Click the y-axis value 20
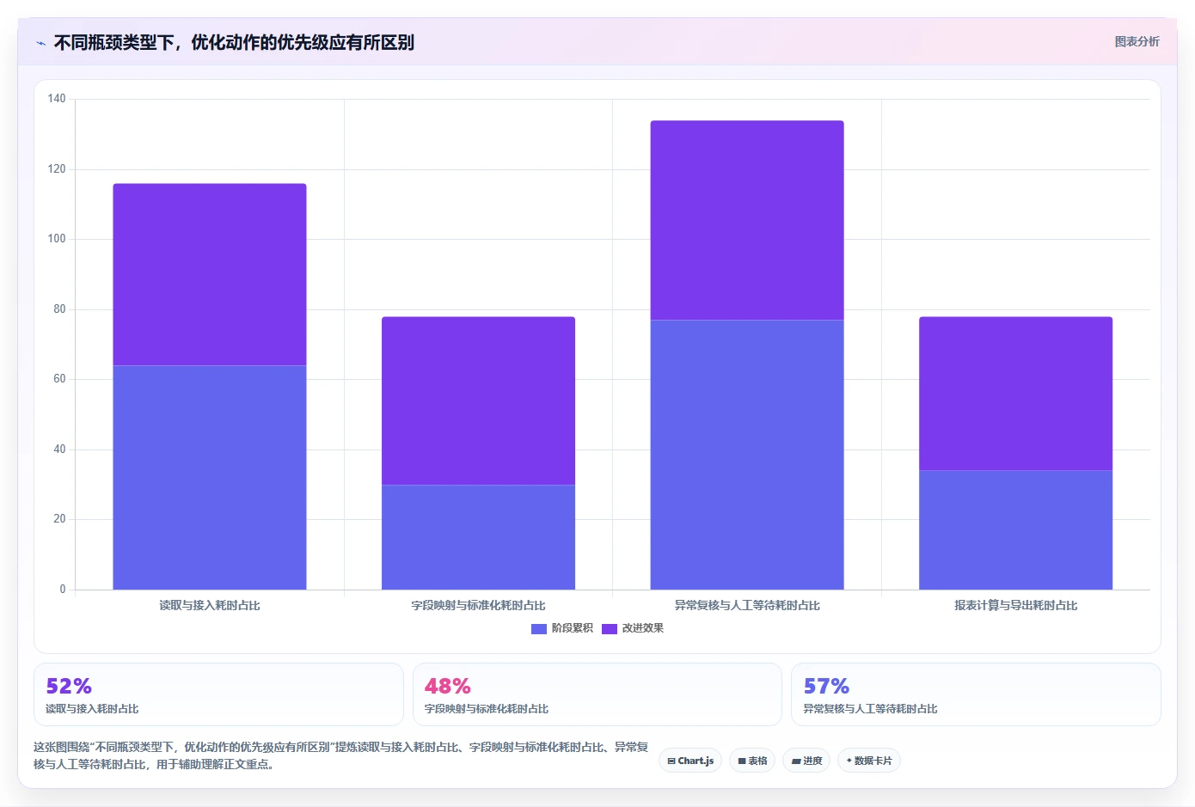Image resolution: width=1195 pixels, height=807 pixels. [x=59, y=519]
